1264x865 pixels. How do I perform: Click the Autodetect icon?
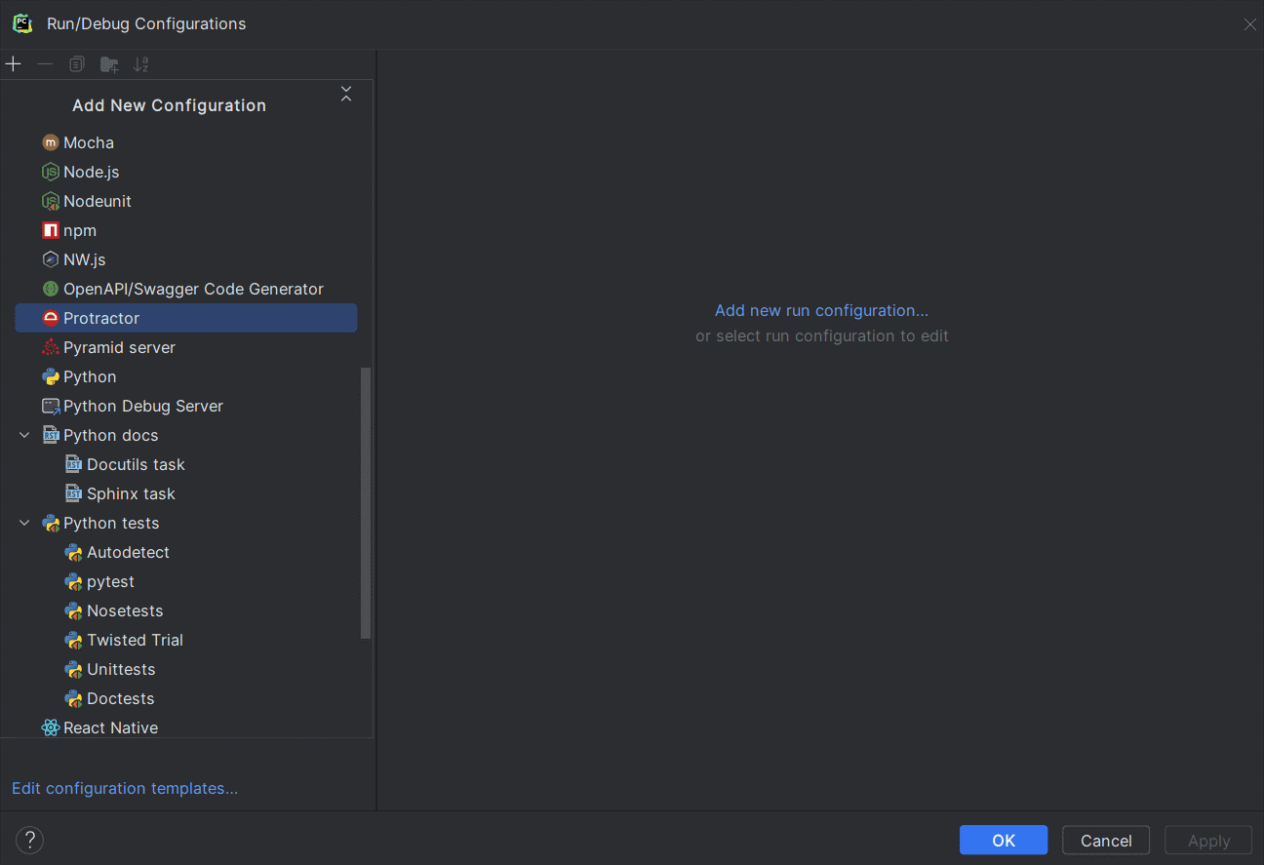click(x=74, y=552)
